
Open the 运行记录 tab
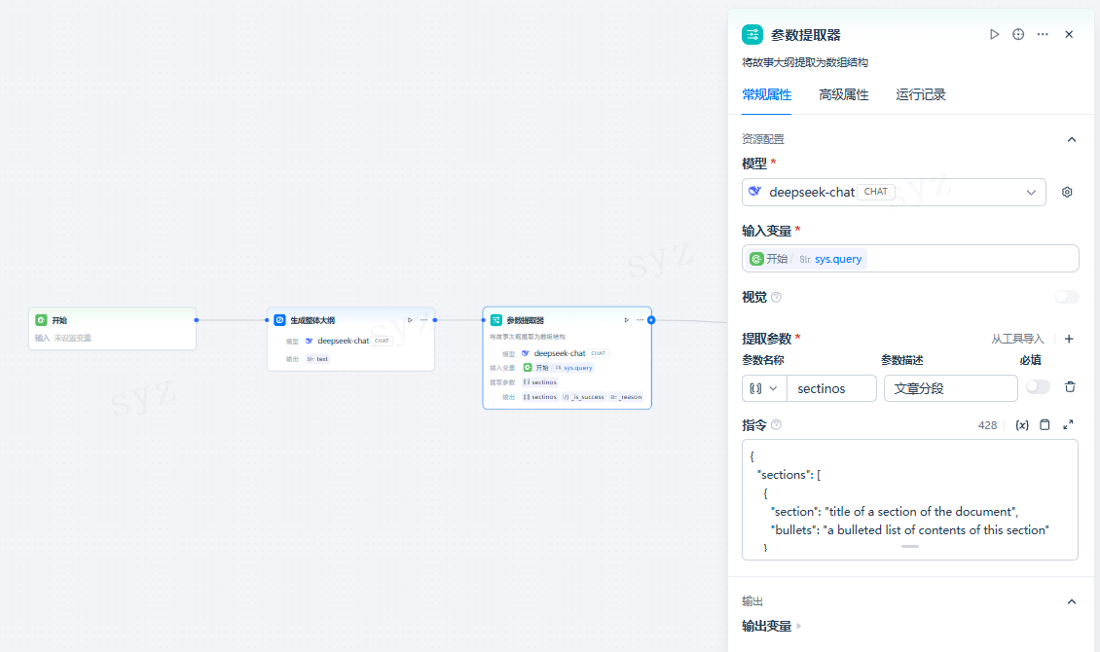point(920,94)
